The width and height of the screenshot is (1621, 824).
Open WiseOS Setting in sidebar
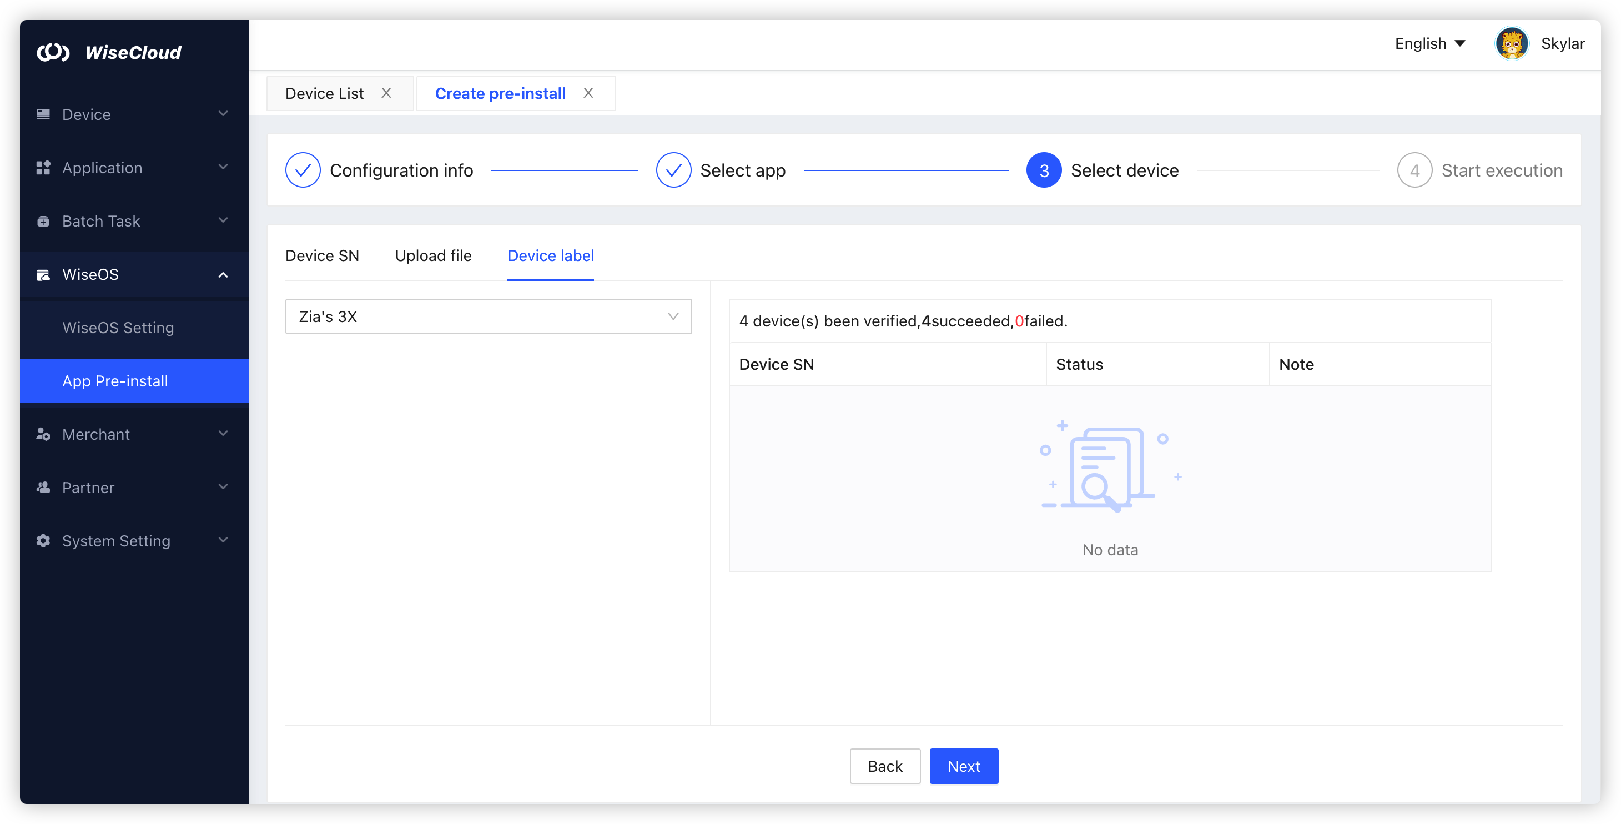[118, 328]
